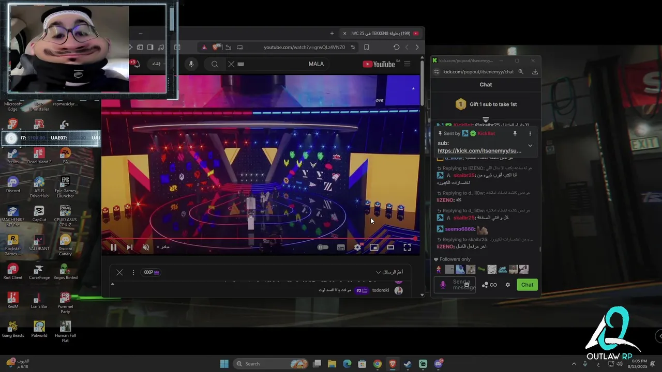The height and width of the screenshot is (372, 662).
Task: Expand pinned KickBot message chevron
Action: (530, 146)
